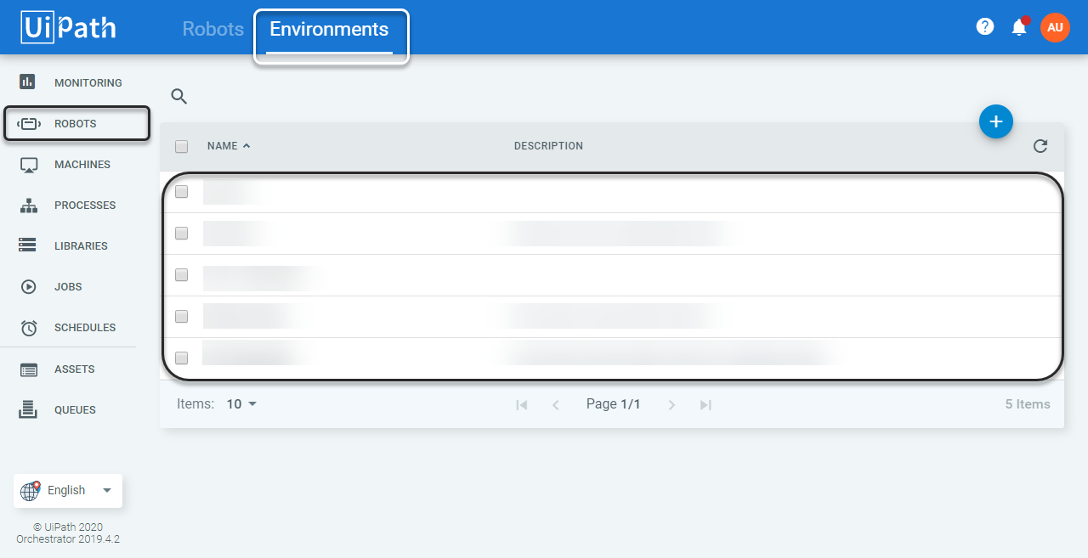Image resolution: width=1088 pixels, height=558 pixels.
Task: Open ROBOTS in the sidebar
Action: click(76, 124)
